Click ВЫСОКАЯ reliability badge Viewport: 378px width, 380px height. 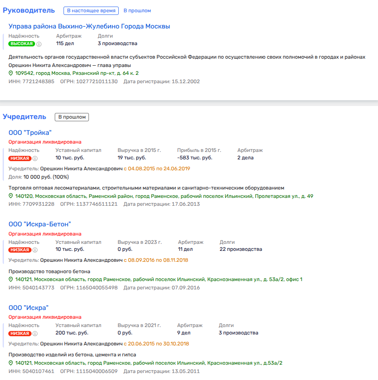click(x=21, y=44)
